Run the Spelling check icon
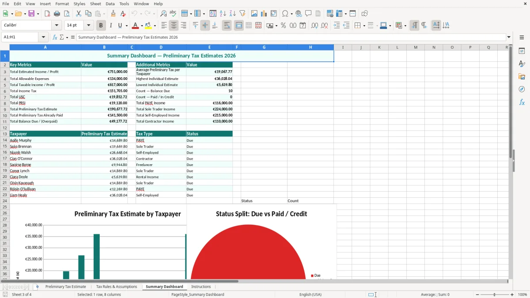Image resolution: width=530 pixels, height=298 pixels. 173,14
